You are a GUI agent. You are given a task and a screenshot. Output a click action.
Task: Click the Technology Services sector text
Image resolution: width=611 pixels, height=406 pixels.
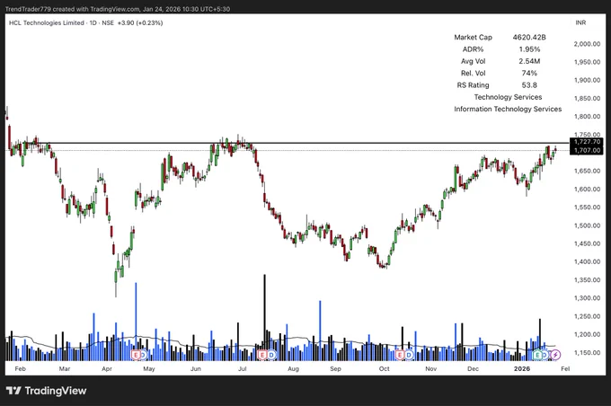[508, 97]
